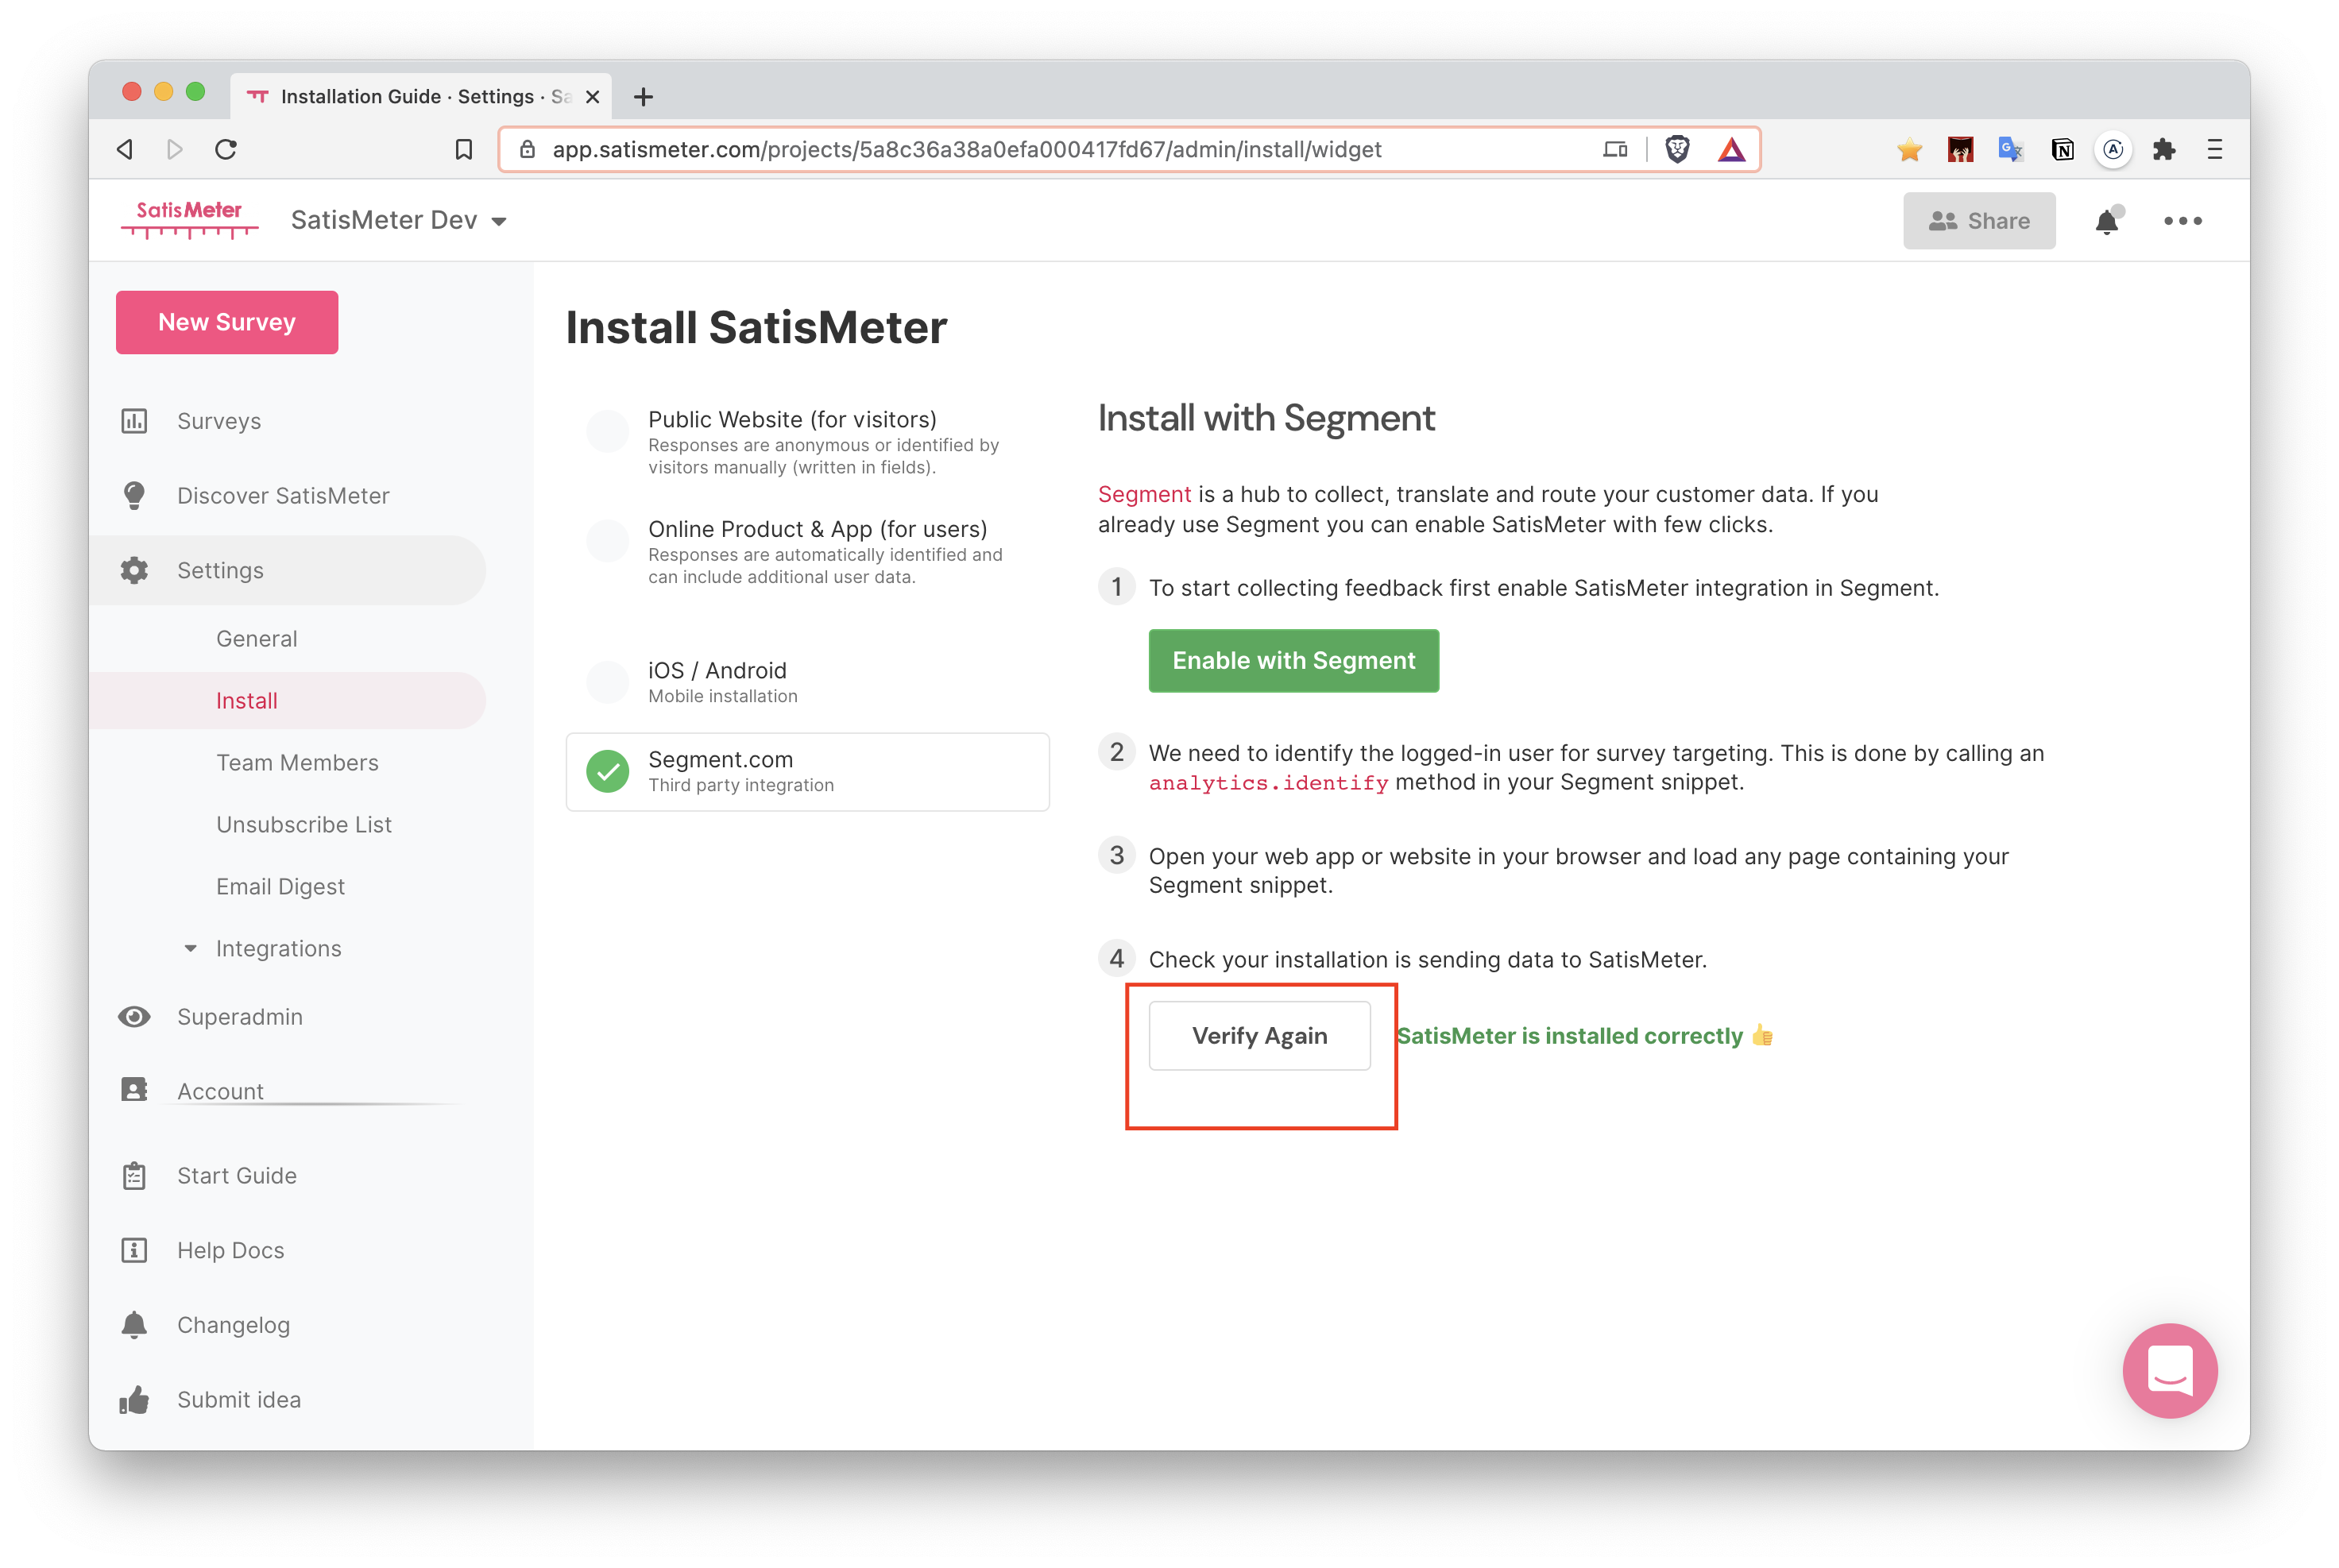The width and height of the screenshot is (2339, 1568).
Task: Click the picture-in-picture icon in address bar
Action: click(1614, 149)
